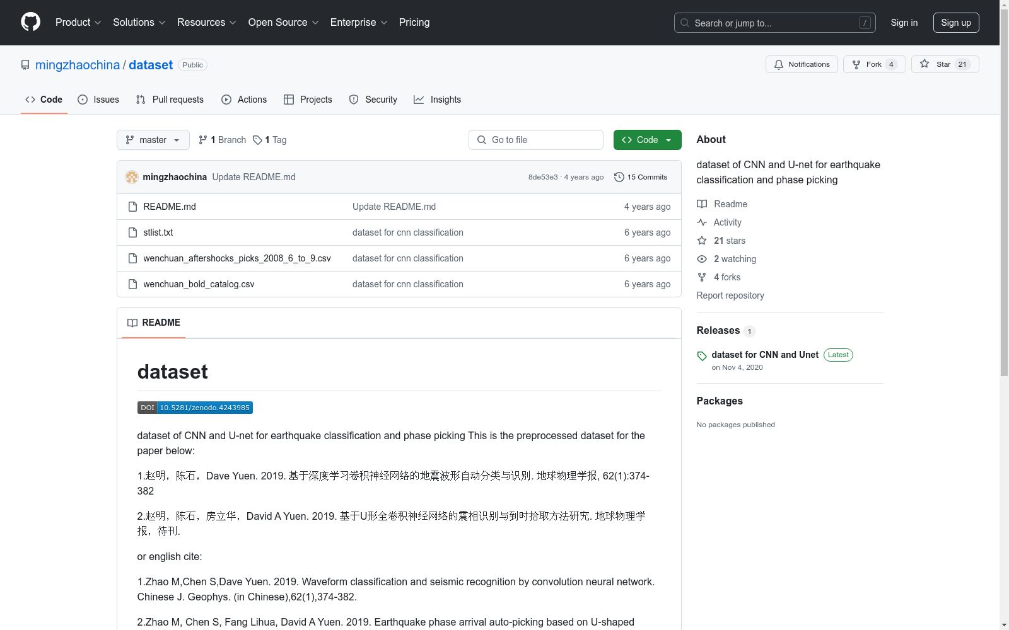
Task: Click the README.md file icon
Action: (132, 207)
